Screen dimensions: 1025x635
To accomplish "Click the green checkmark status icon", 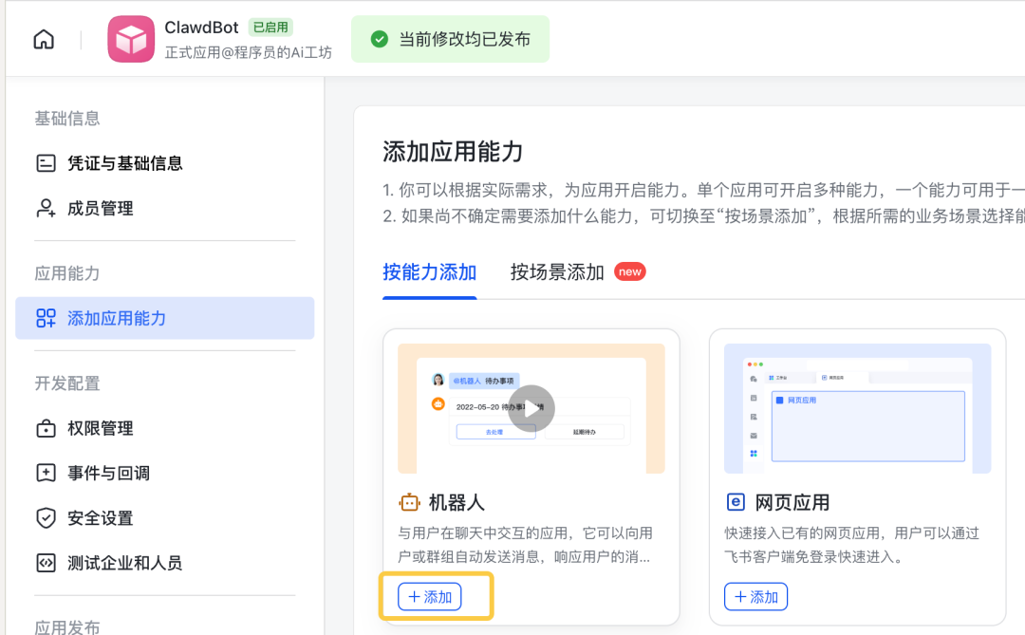I will tap(378, 38).
